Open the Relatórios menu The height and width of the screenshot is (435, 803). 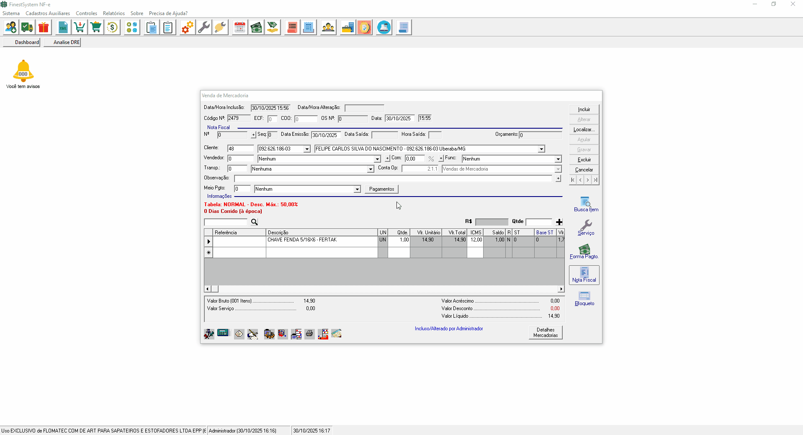(113, 13)
